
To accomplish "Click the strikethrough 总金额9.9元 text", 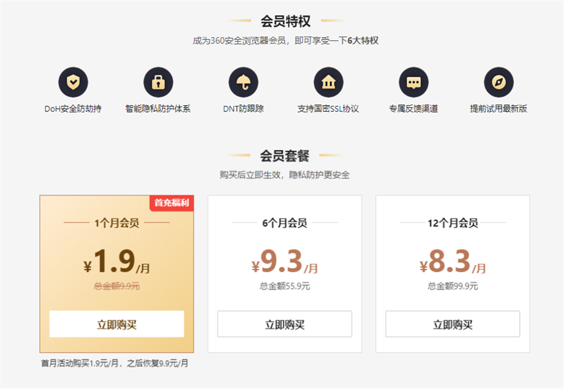I will tap(116, 286).
